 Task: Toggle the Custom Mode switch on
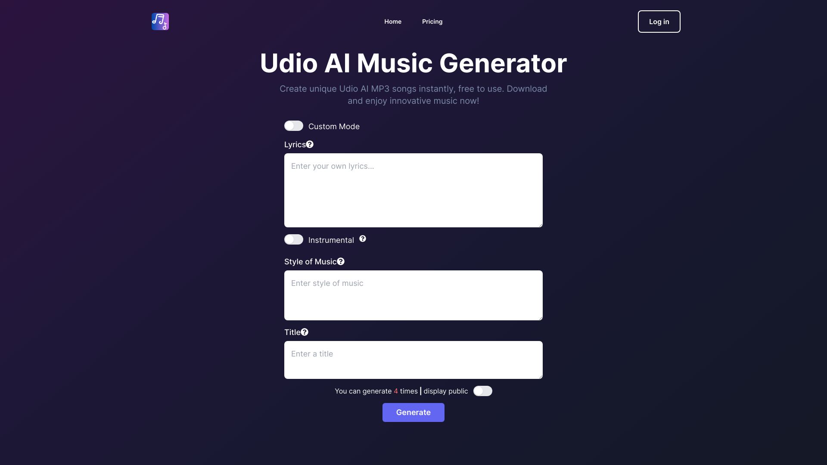[293, 125]
